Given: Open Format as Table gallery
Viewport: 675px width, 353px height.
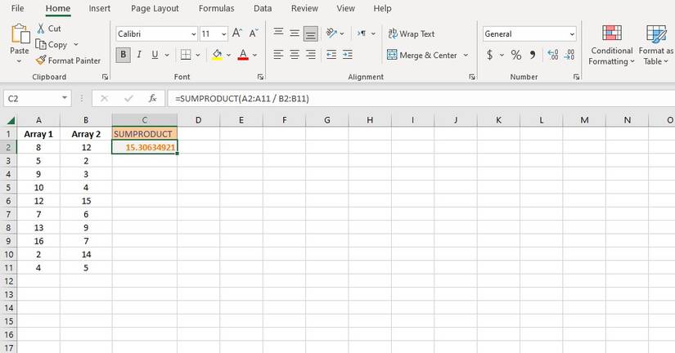Looking at the screenshot, I should [x=656, y=45].
